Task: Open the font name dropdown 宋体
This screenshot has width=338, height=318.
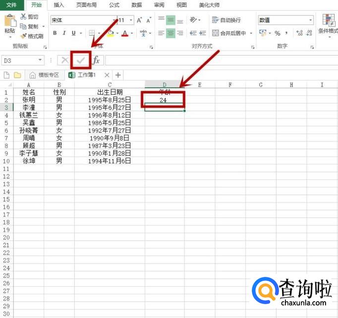Action: click(114, 20)
